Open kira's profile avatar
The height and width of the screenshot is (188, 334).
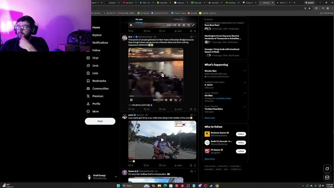point(124,38)
